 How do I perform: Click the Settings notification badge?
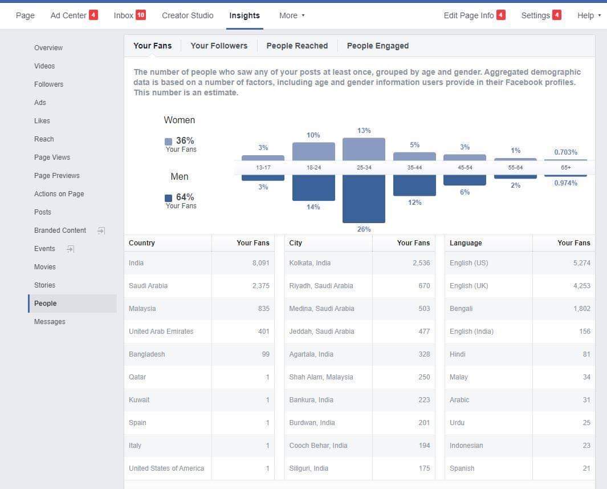coord(557,15)
